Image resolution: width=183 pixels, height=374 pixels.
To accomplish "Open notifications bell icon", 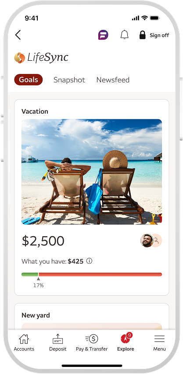I will (124, 35).
